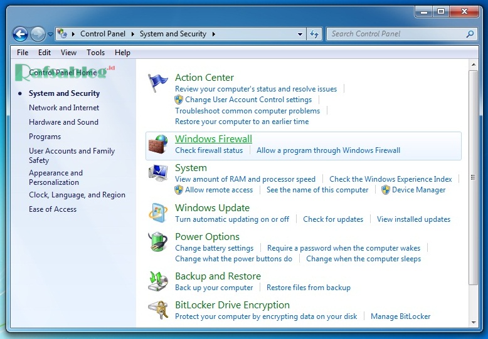The width and height of the screenshot is (488, 339).
Task: Click shield icon beside Change User Account Control
Action: 179,100
